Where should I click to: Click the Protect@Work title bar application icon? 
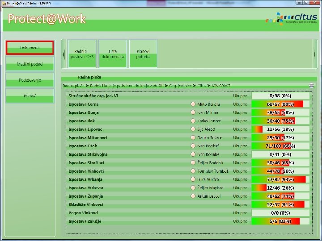click(x=4, y=3)
